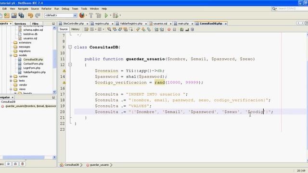
Task: Click guardar_usuario in the Navigator panel
Action: click(31, 106)
